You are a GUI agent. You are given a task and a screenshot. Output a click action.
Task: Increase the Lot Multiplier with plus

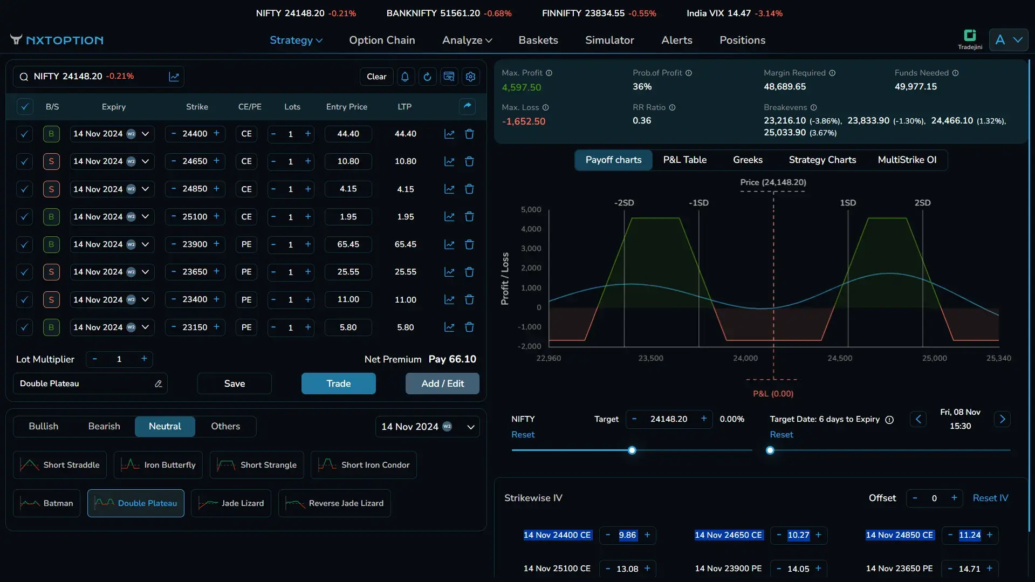click(144, 359)
